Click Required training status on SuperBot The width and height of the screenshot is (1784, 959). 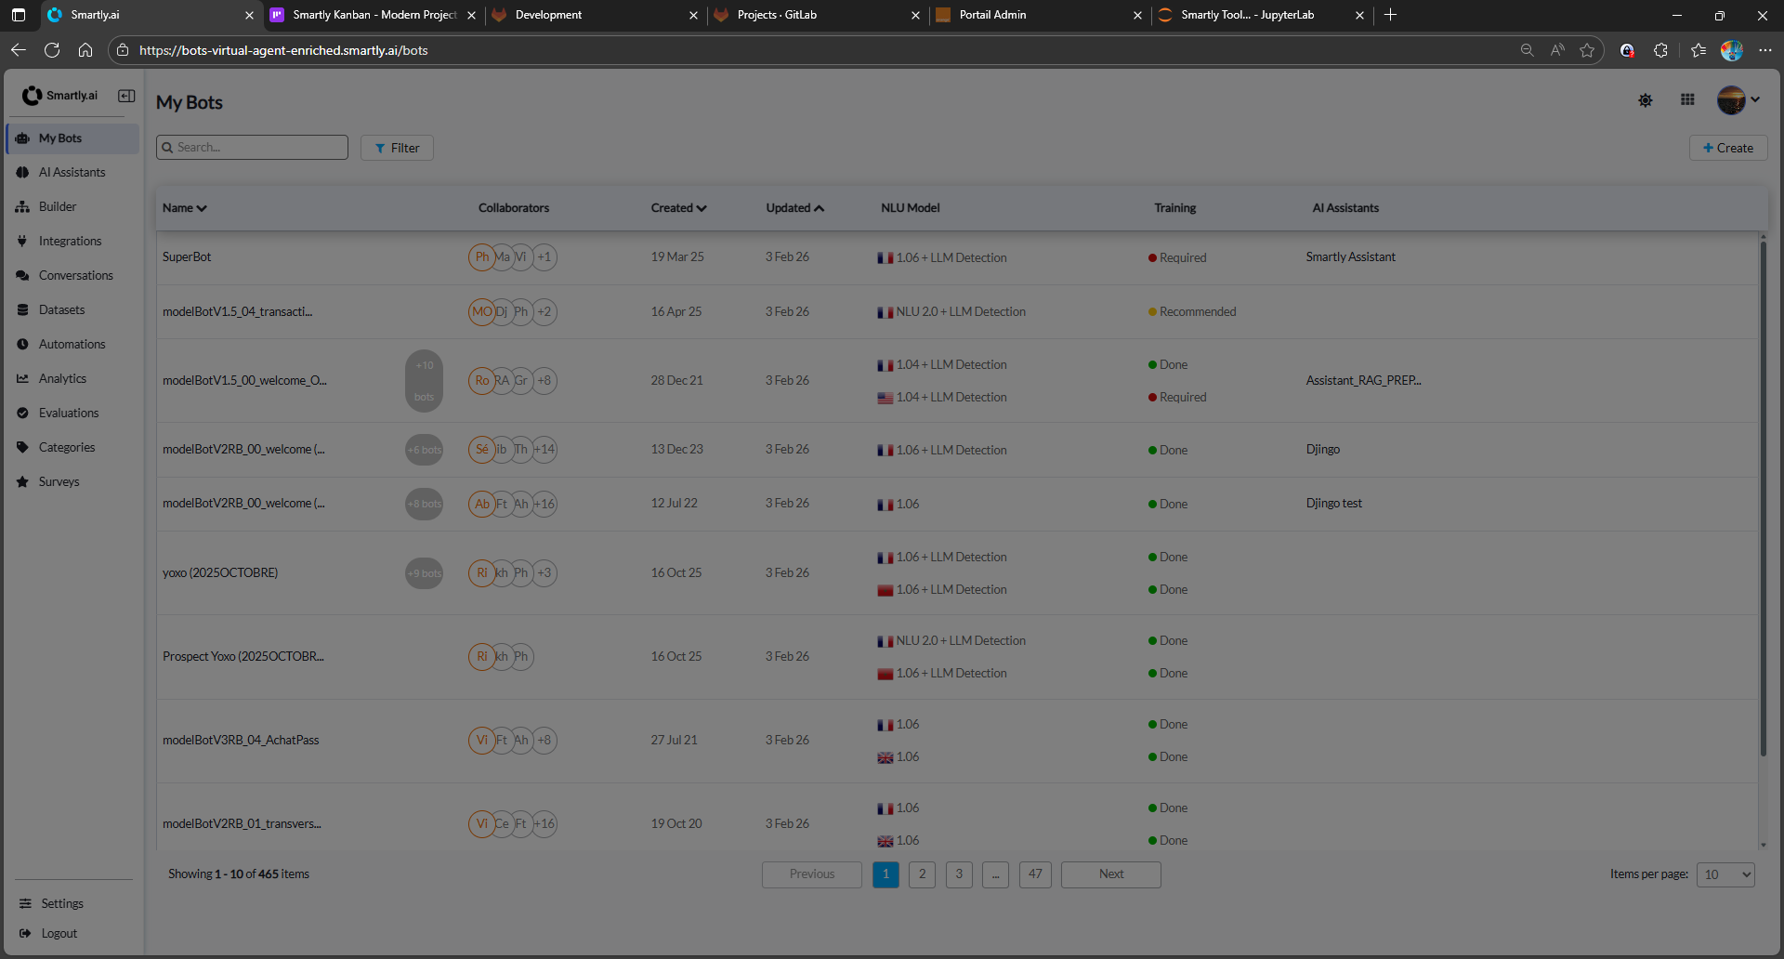click(x=1177, y=258)
